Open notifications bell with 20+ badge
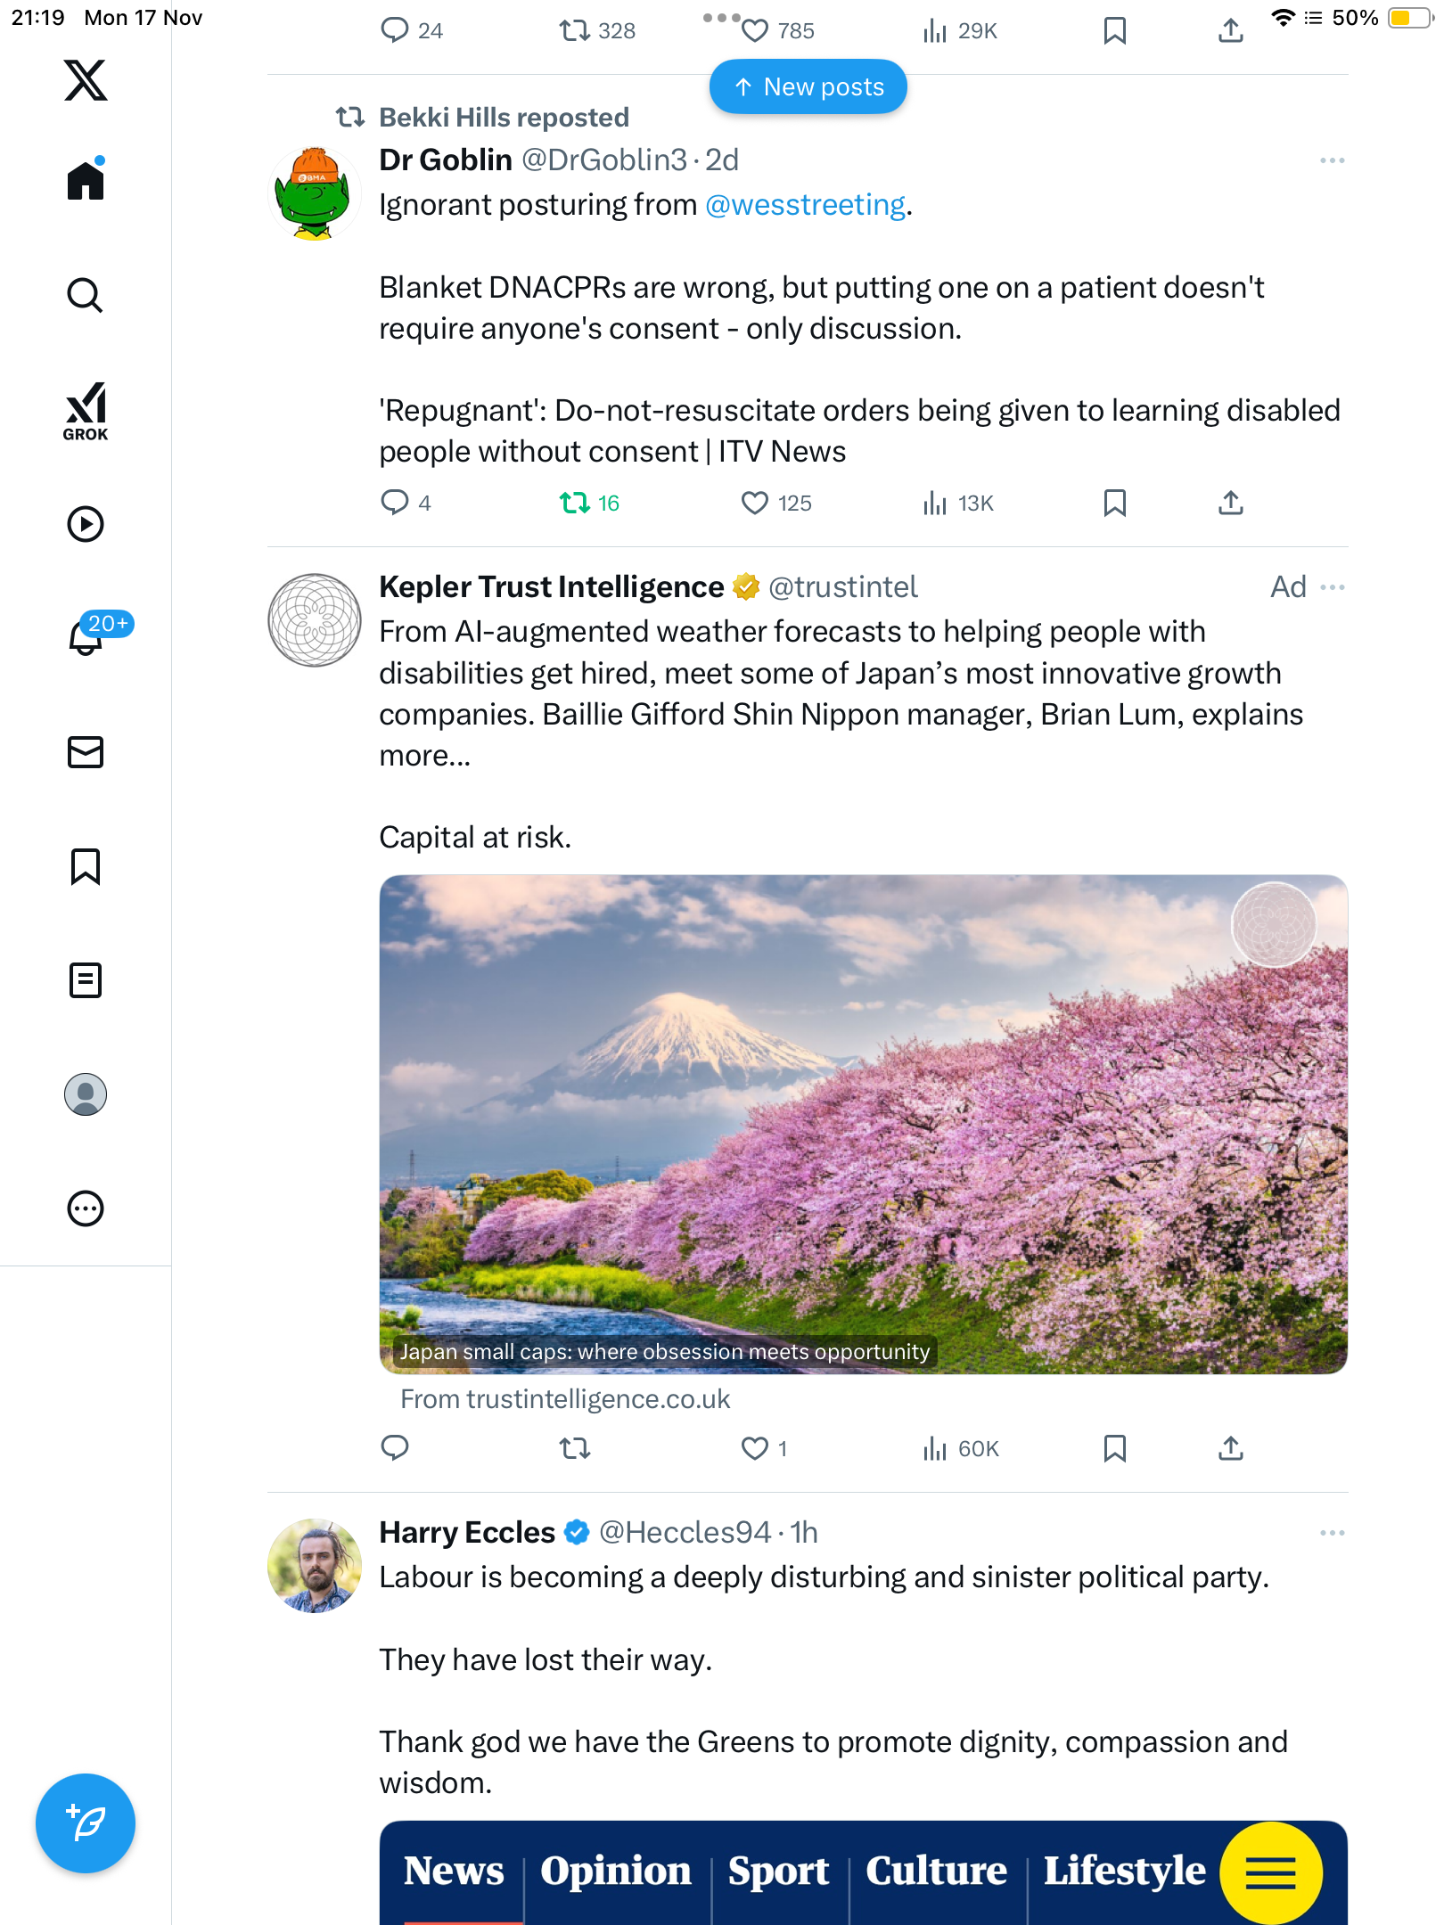 [86, 636]
